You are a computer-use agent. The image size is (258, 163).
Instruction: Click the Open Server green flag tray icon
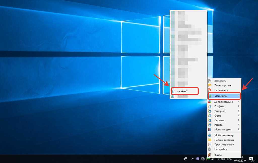(x=208, y=159)
